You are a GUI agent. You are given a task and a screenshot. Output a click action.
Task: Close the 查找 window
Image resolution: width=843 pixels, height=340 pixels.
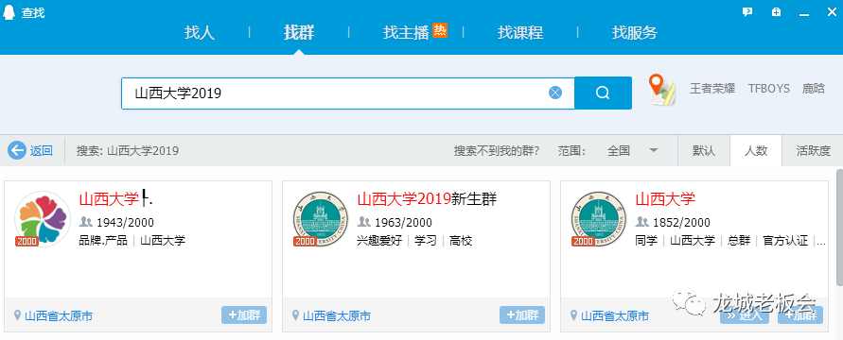(831, 12)
